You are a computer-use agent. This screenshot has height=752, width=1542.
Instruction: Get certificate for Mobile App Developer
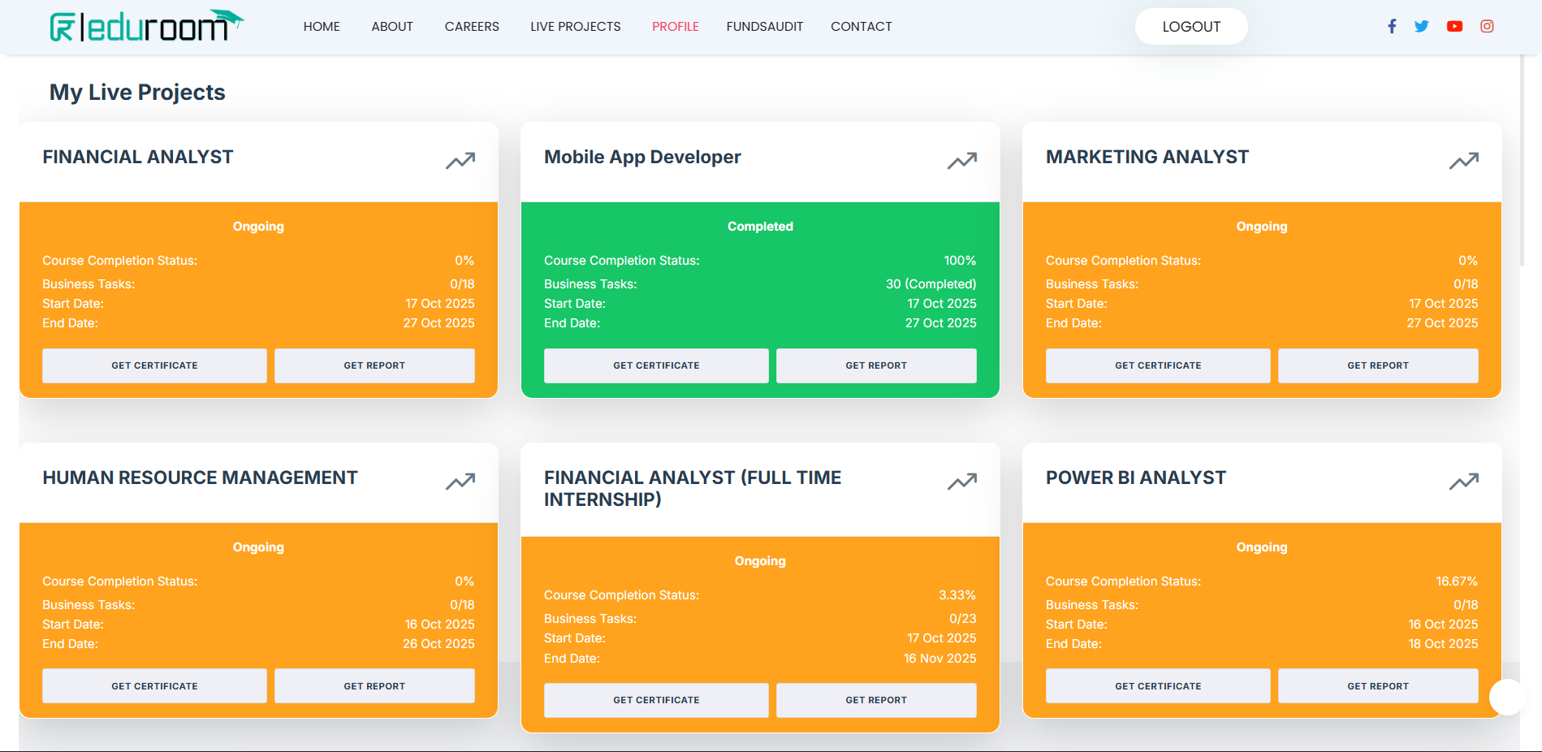pos(656,365)
